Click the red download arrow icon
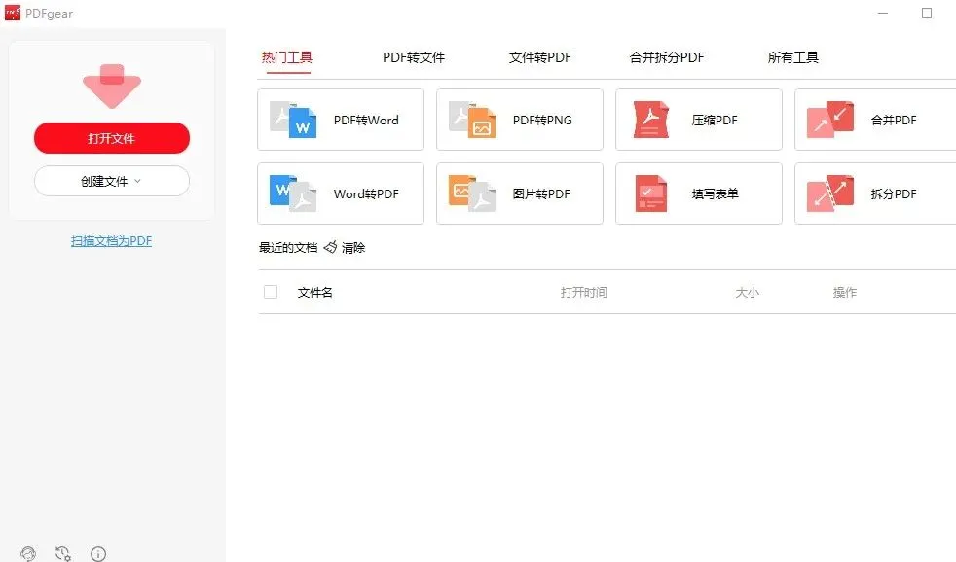This screenshot has height=562, width=956. (112, 87)
